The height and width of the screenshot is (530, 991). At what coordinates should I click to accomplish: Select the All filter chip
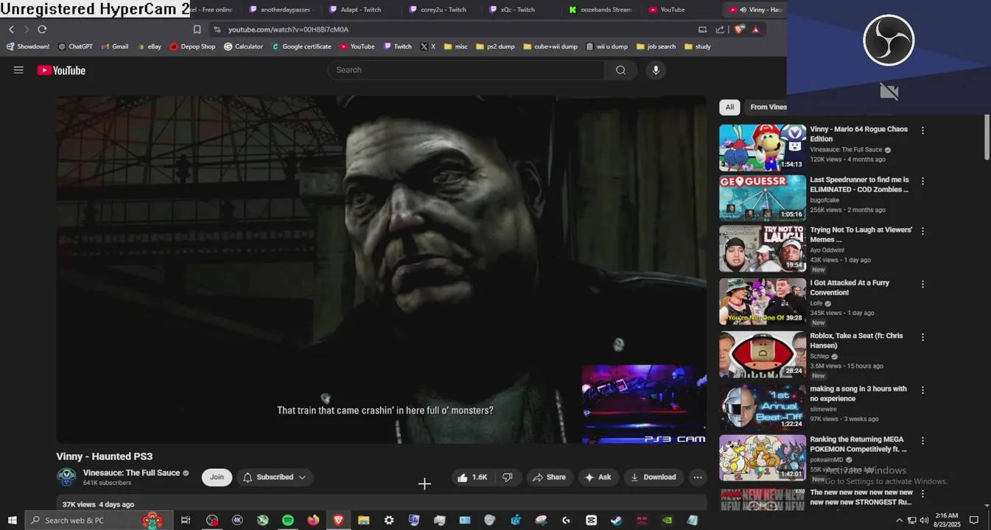coord(729,107)
